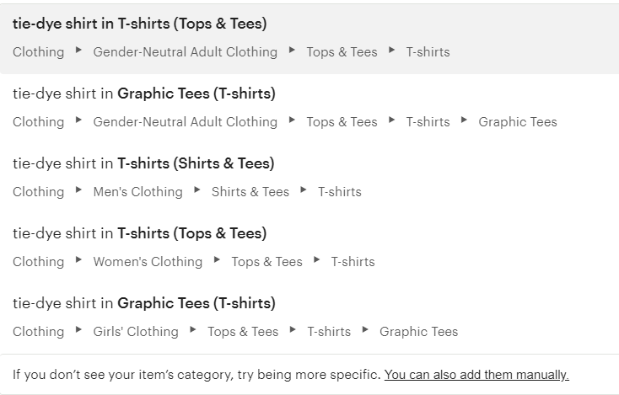Screen dimensions: 619x395
Task: Pick the Men's Clothing T-shirts suggestion title
Action: tap(143, 163)
